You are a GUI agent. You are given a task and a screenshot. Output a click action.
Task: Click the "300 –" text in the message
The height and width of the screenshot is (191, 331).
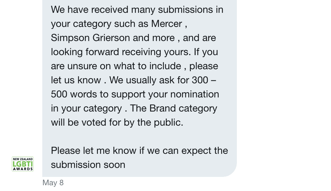point(204,80)
